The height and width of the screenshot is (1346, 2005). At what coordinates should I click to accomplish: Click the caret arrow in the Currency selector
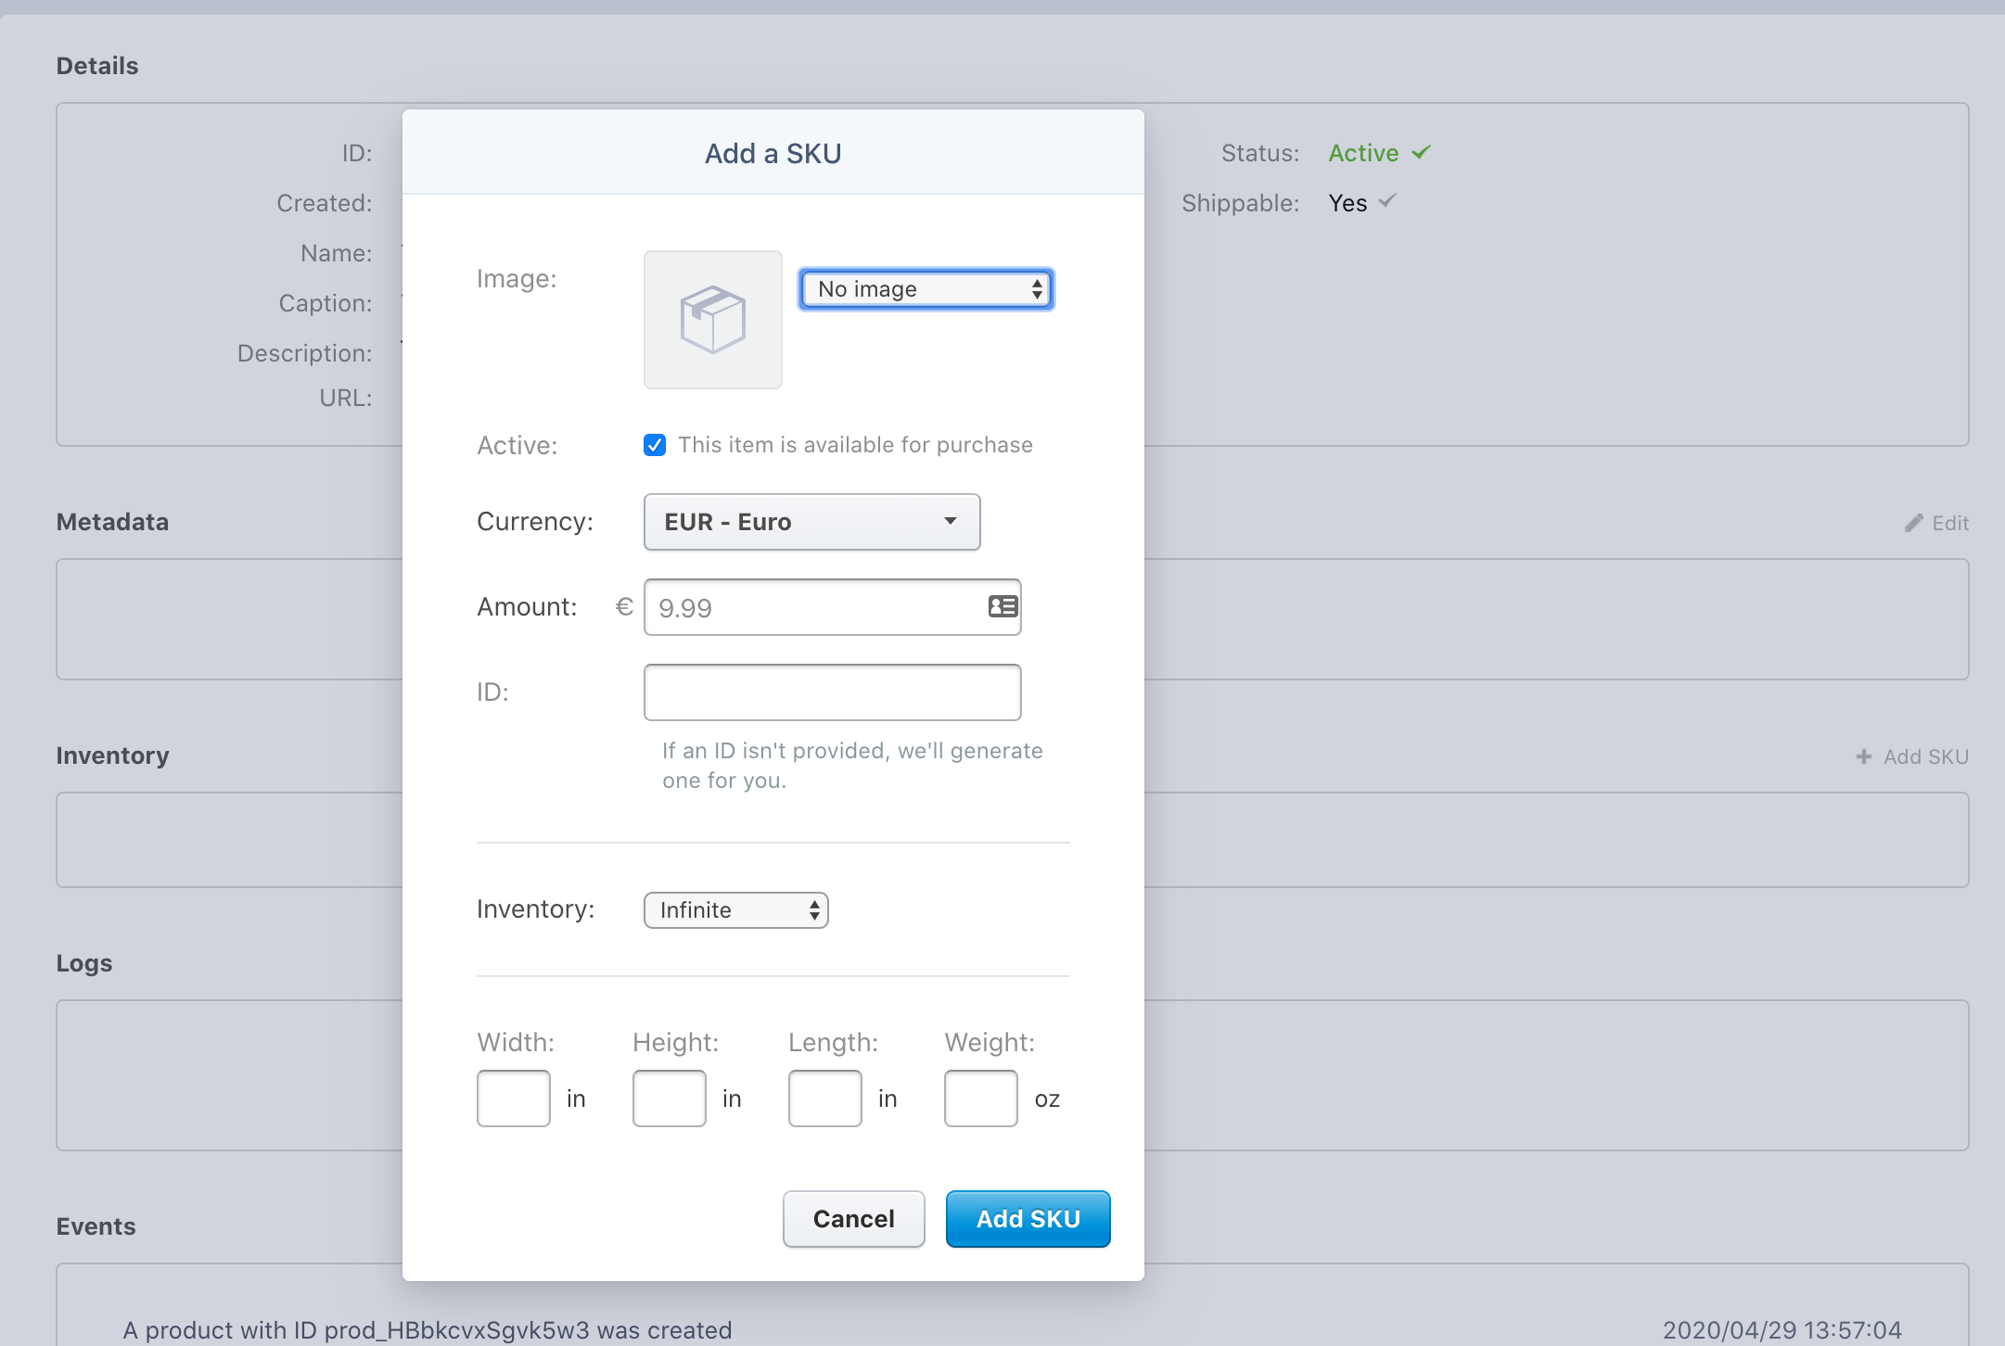950,521
